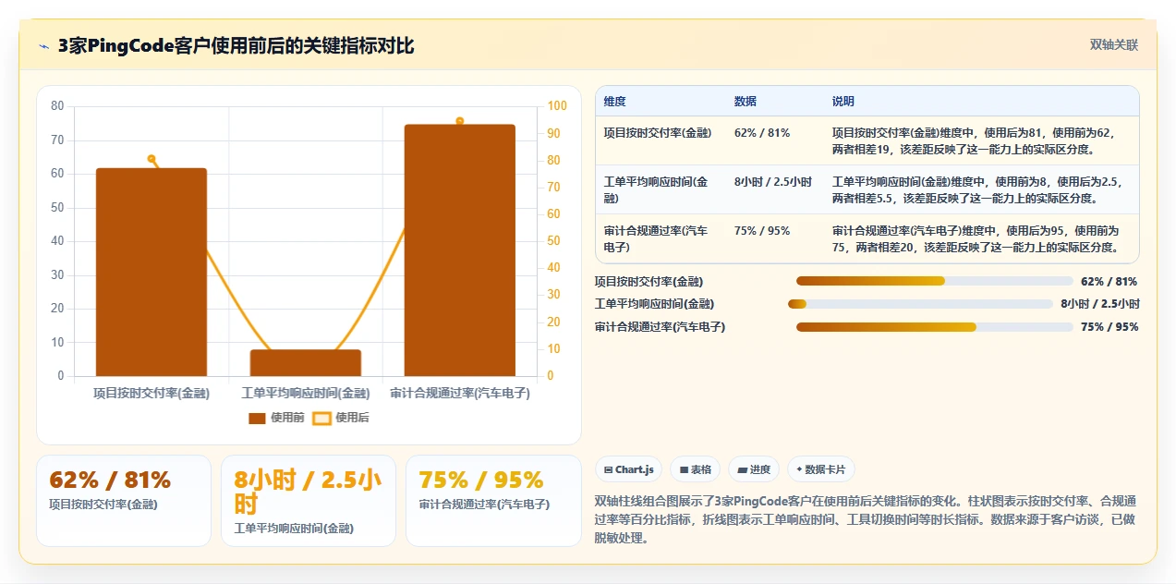
Task: Toggle the 使用前 legend series
Action: pos(276,418)
